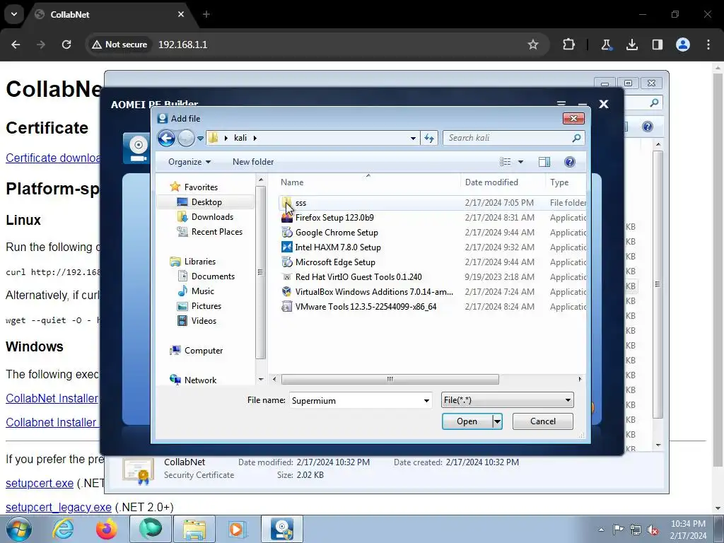Select Computer in navigation pane
The width and height of the screenshot is (724, 543).
point(203,351)
